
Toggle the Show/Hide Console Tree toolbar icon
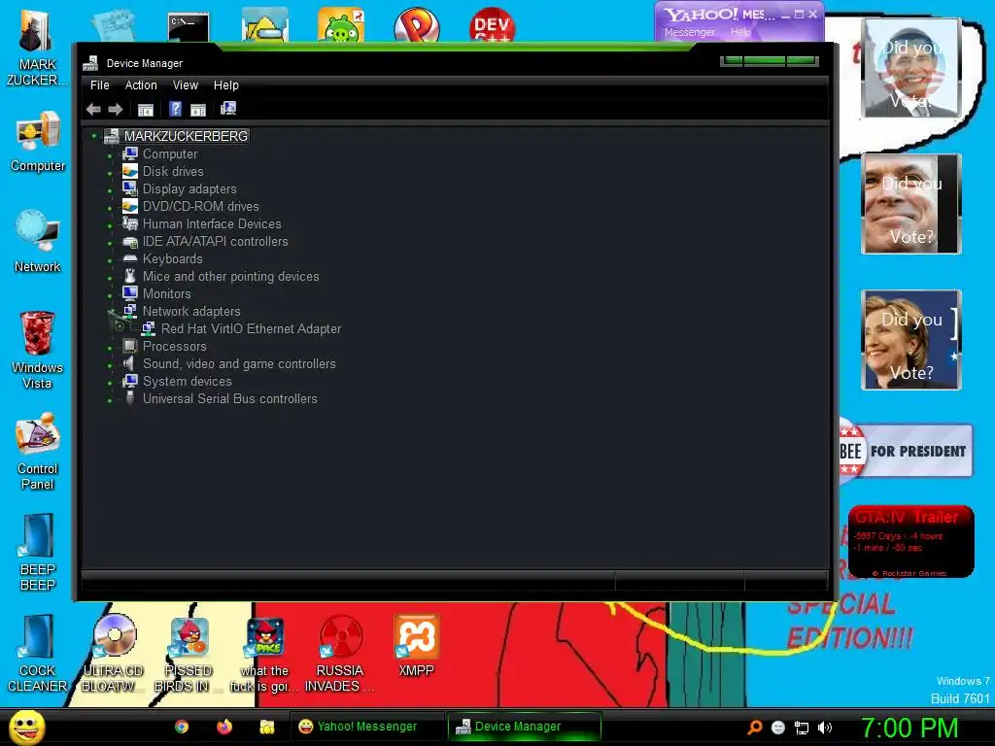tap(146, 110)
